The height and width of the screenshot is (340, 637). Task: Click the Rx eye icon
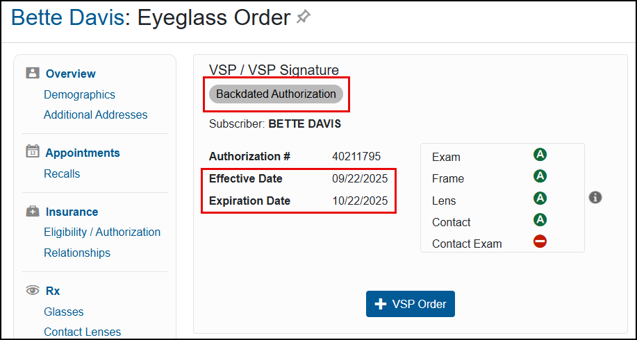(x=33, y=291)
